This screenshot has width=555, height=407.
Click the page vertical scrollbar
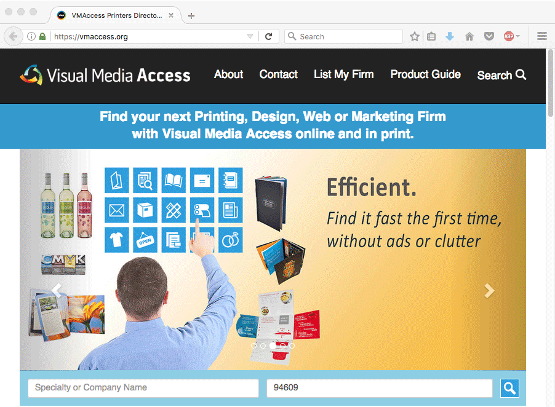(x=551, y=84)
